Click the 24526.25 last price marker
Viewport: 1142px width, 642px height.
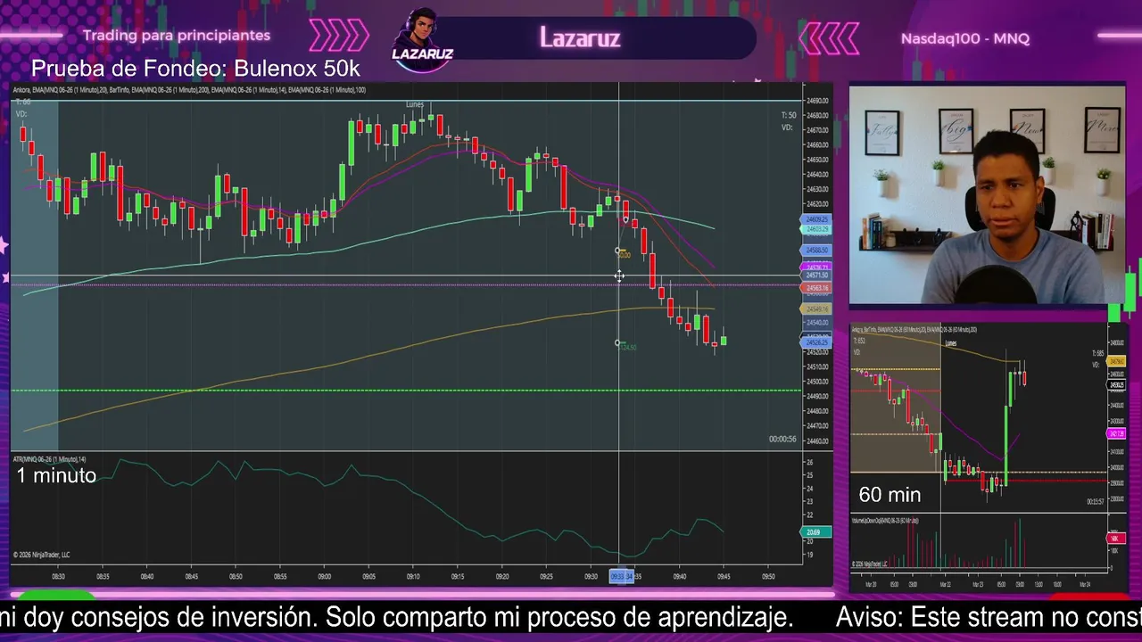(817, 342)
